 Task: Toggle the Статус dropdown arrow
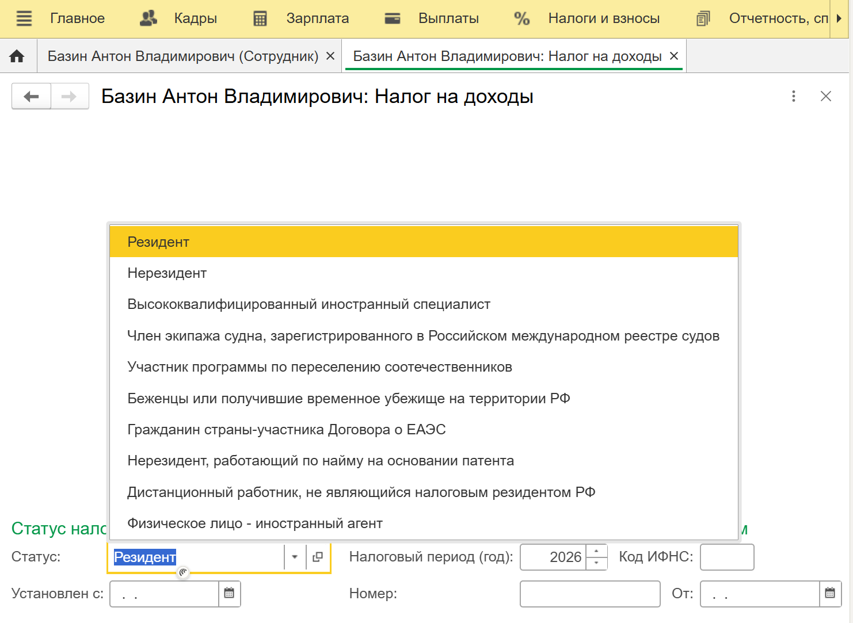coord(295,557)
